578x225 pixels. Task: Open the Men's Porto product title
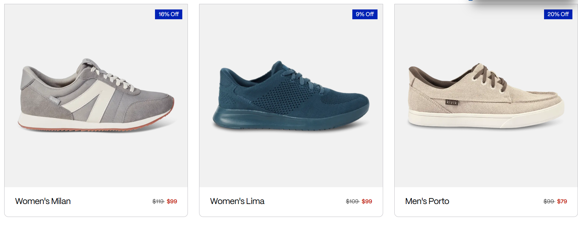point(427,201)
